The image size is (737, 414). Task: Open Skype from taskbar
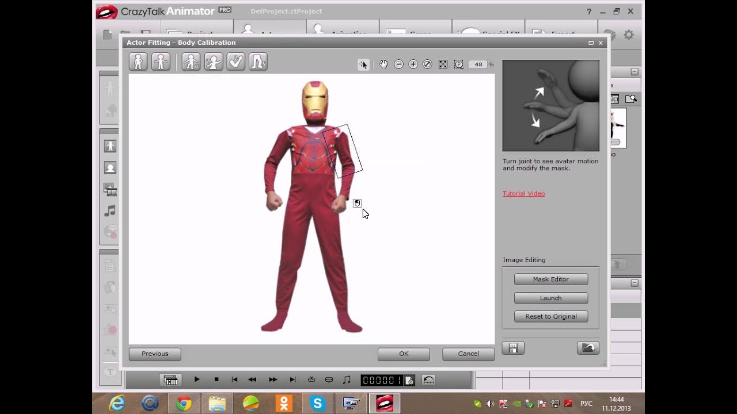317,403
